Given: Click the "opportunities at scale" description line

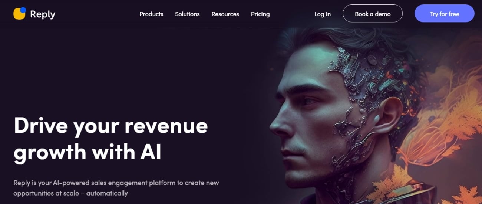Looking at the screenshot, I should [70, 193].
